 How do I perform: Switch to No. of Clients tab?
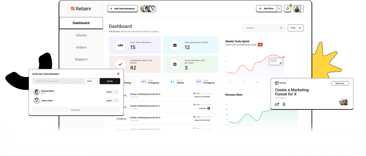tap(177, 82)
